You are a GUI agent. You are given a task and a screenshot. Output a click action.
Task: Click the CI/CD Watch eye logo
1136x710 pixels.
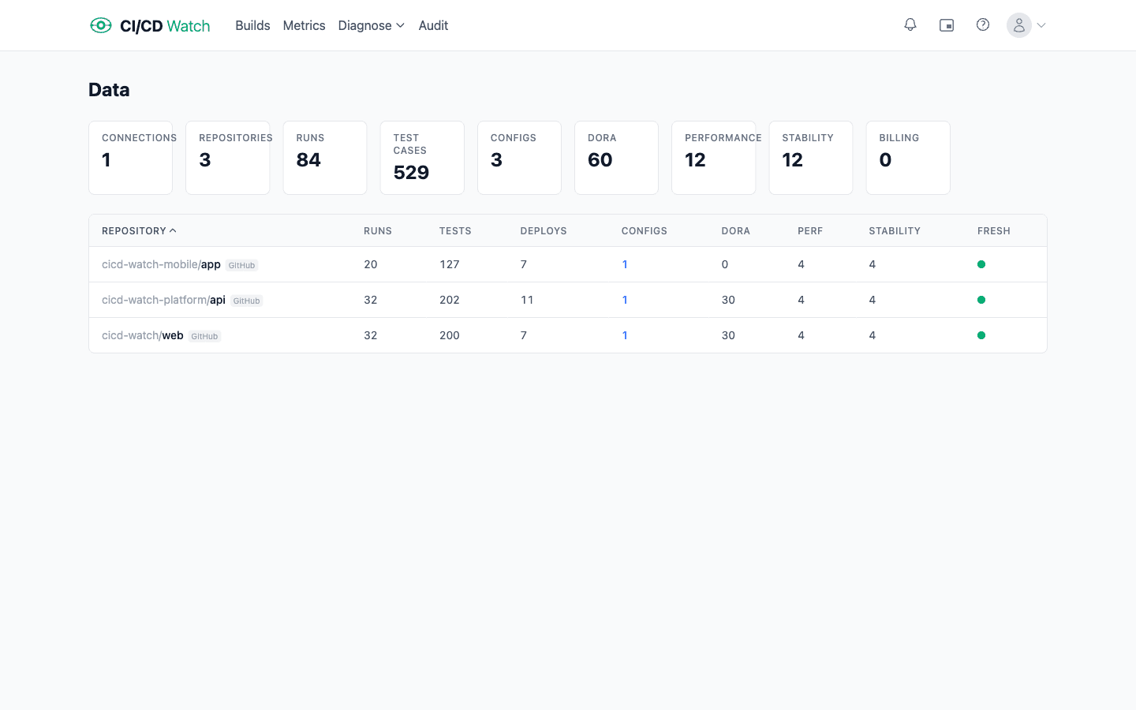pyautogui.click(x=101, y=25)
